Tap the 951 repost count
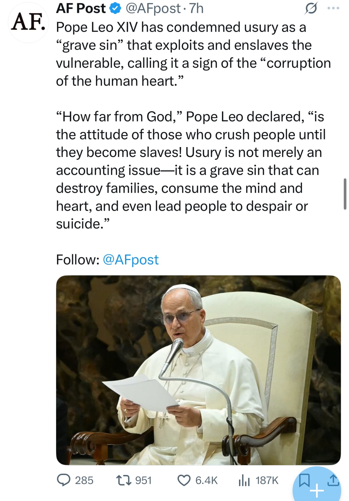This screenshot has width=349, height=501. [143, 480]
